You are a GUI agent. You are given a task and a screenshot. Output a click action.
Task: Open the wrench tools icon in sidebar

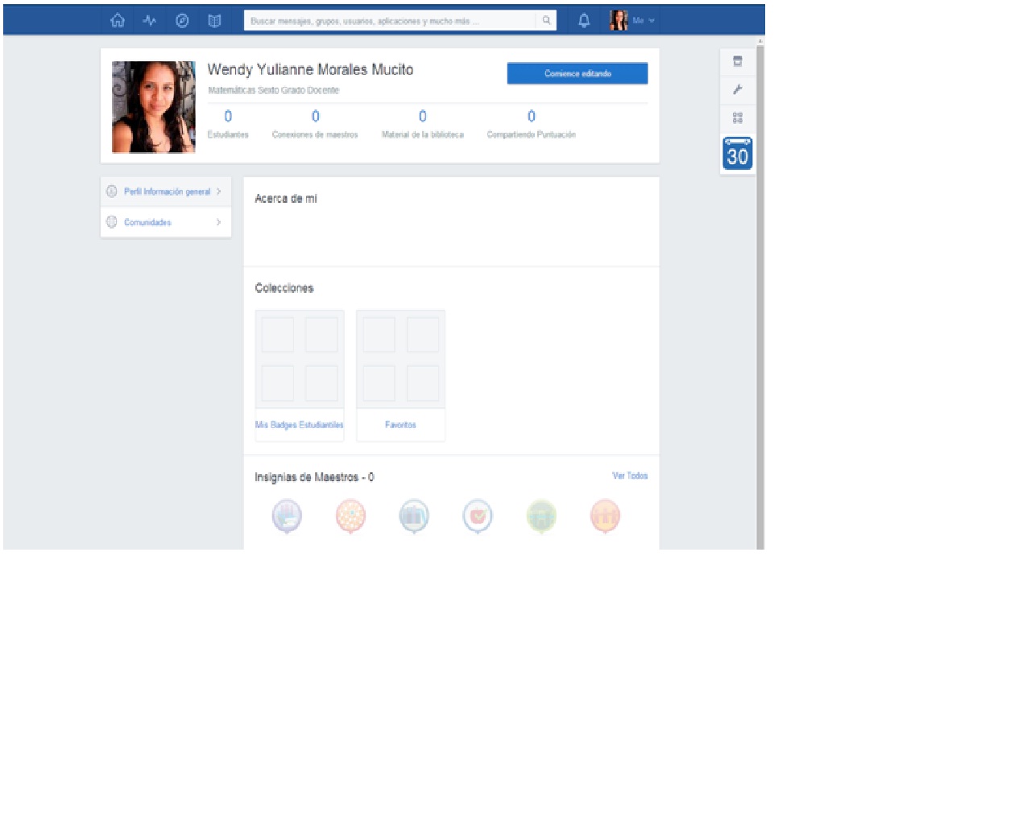tap(737, 89)
